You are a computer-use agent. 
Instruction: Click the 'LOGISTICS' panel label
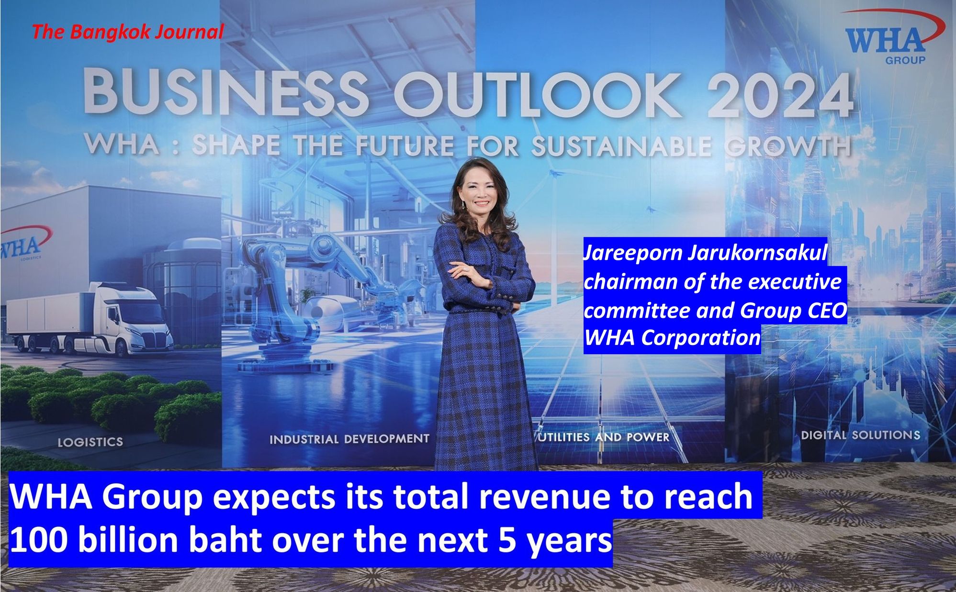90,442
